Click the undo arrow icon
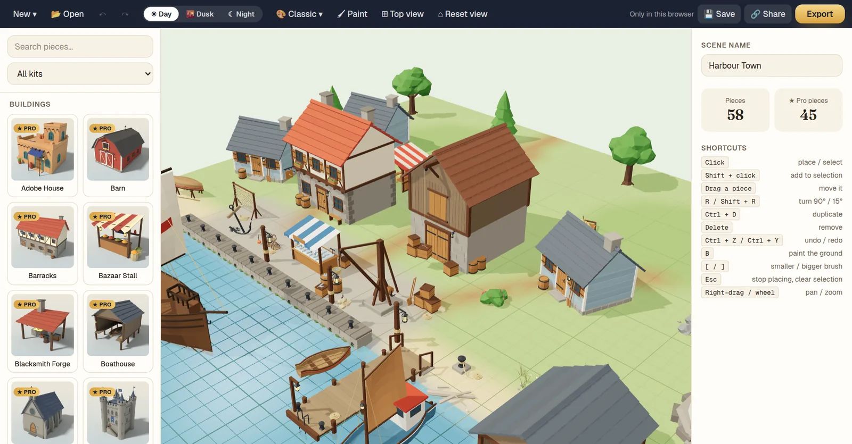The width and height of the screenshot is (852, 444). coord(102,14)
